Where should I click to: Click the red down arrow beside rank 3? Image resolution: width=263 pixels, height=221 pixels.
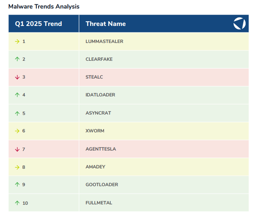(x=17, y=77)
